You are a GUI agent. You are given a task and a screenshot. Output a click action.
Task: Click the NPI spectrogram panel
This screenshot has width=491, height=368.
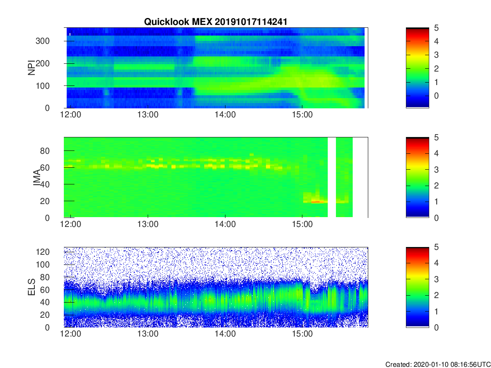(x=216, y=68)
